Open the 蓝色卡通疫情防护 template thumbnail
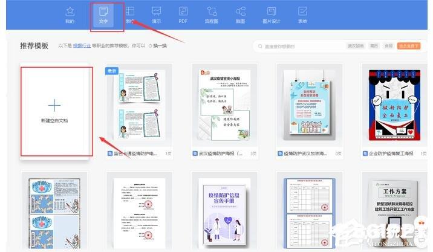Image resolution: width=433 pixels, height=252 pixels. tap(140, 105)
